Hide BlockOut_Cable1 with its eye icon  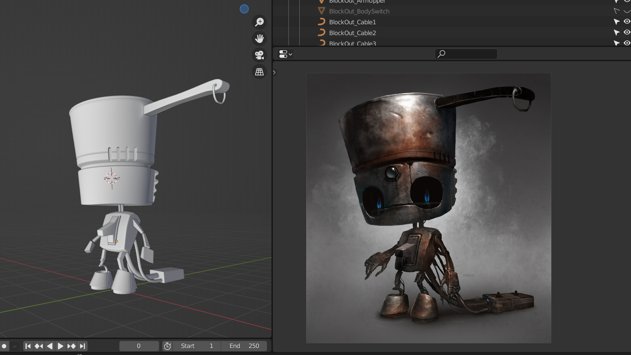click(627, 22)
